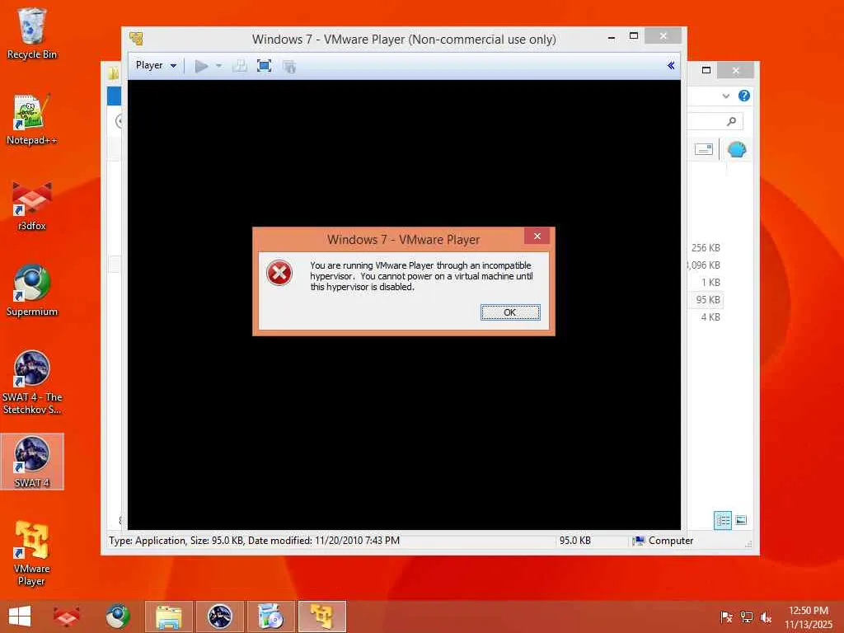Open the dropdown arrow next to play button
This screenshot has height=633, width=844.
click(x=218, y=66)
